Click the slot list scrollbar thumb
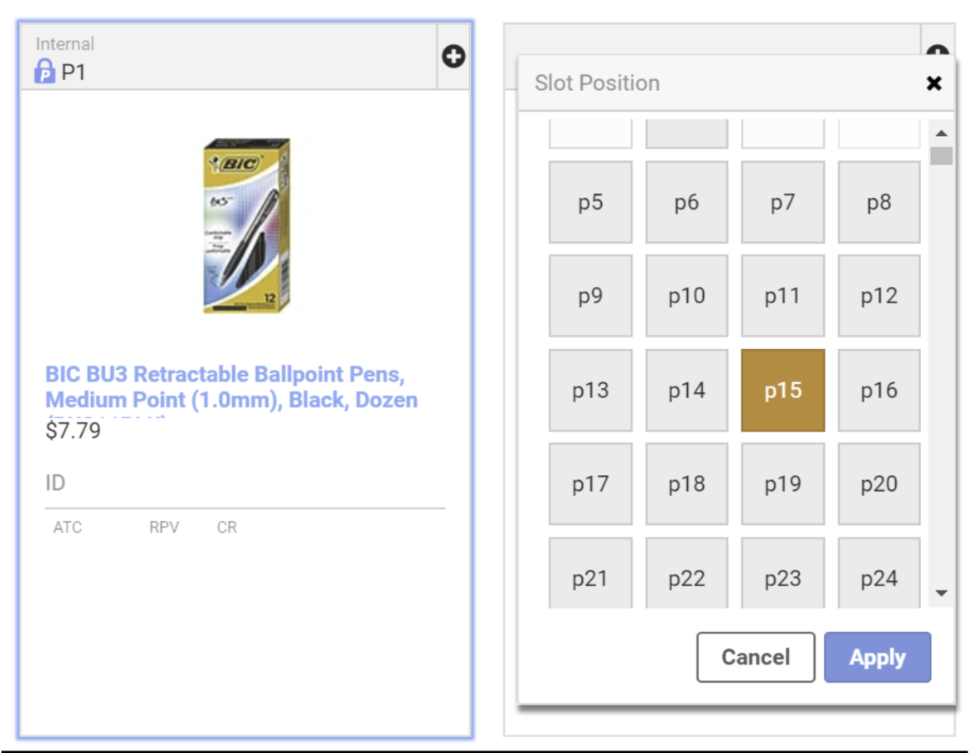976x753 pixels. tap(941, 155)
